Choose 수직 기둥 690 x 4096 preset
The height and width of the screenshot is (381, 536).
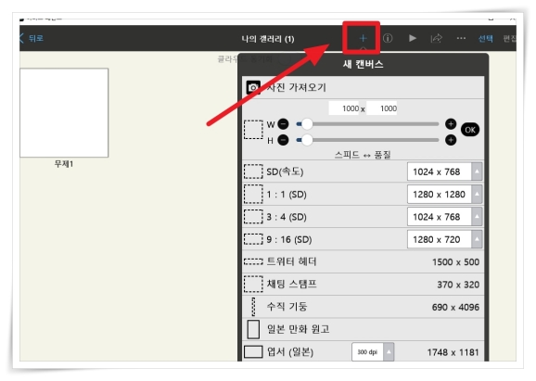point(363,307)
